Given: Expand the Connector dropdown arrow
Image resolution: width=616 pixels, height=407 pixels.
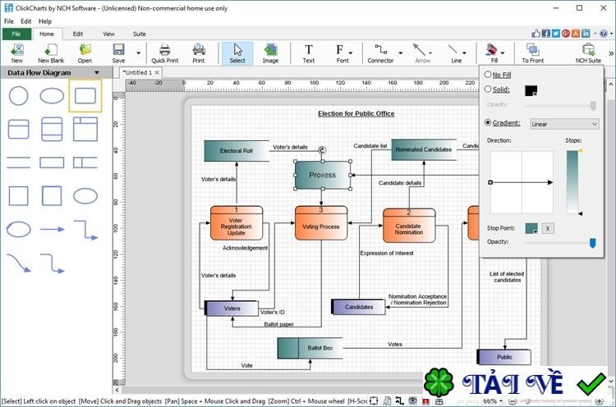Looking at the screenshot, I should point(400,53).
